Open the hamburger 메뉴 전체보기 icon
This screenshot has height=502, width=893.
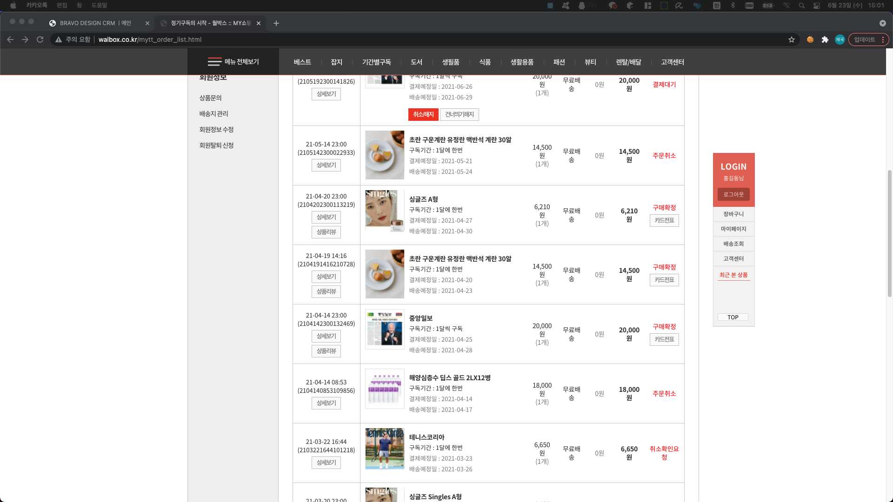click(214, 62)
